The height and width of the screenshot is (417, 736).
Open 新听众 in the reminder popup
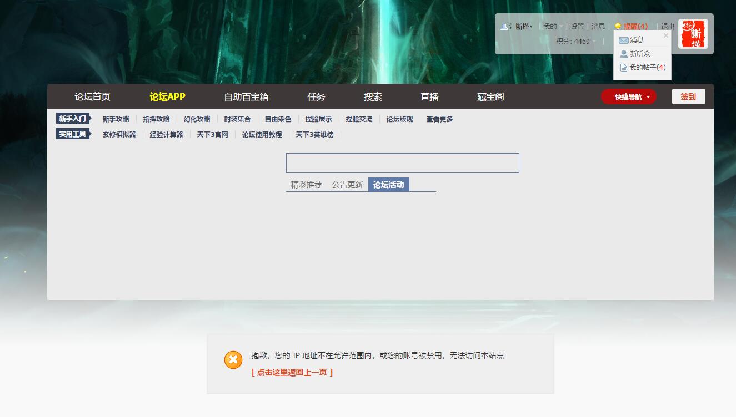tap(640, 54)
